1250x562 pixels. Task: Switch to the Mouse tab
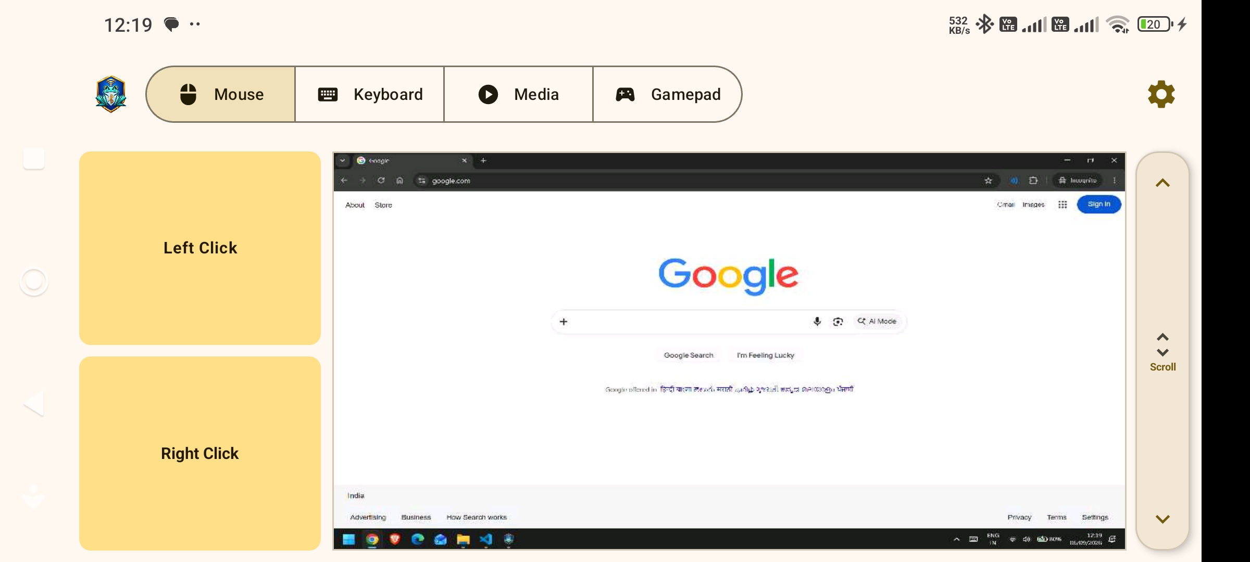pos(221,94)
